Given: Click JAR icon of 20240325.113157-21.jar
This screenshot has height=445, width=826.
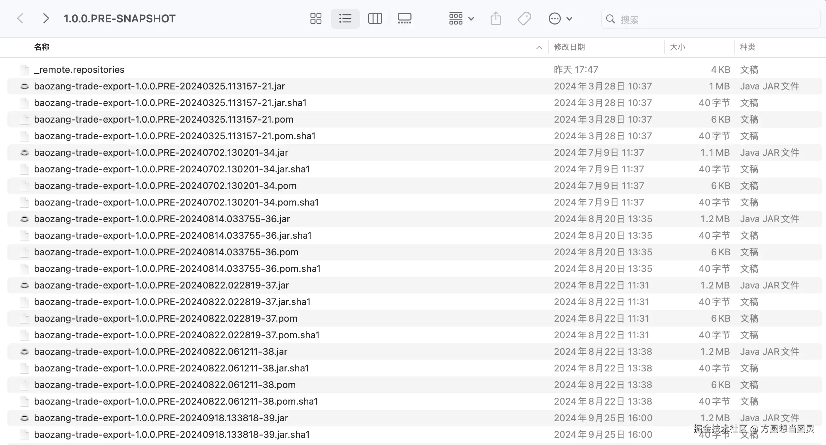Looking at the screenshot, I should point(25,86).
